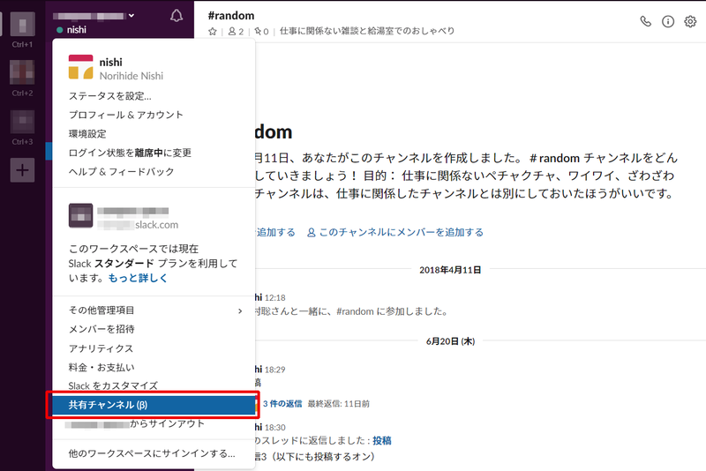The height and width of the screenshot is (471, 706).
Task: Open プロフィール & アカウント
Action: 126,115
